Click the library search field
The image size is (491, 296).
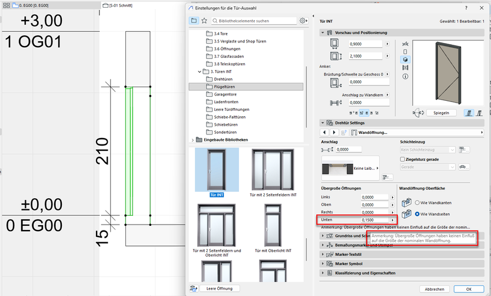pyautogui.click(x=254, y=21)
